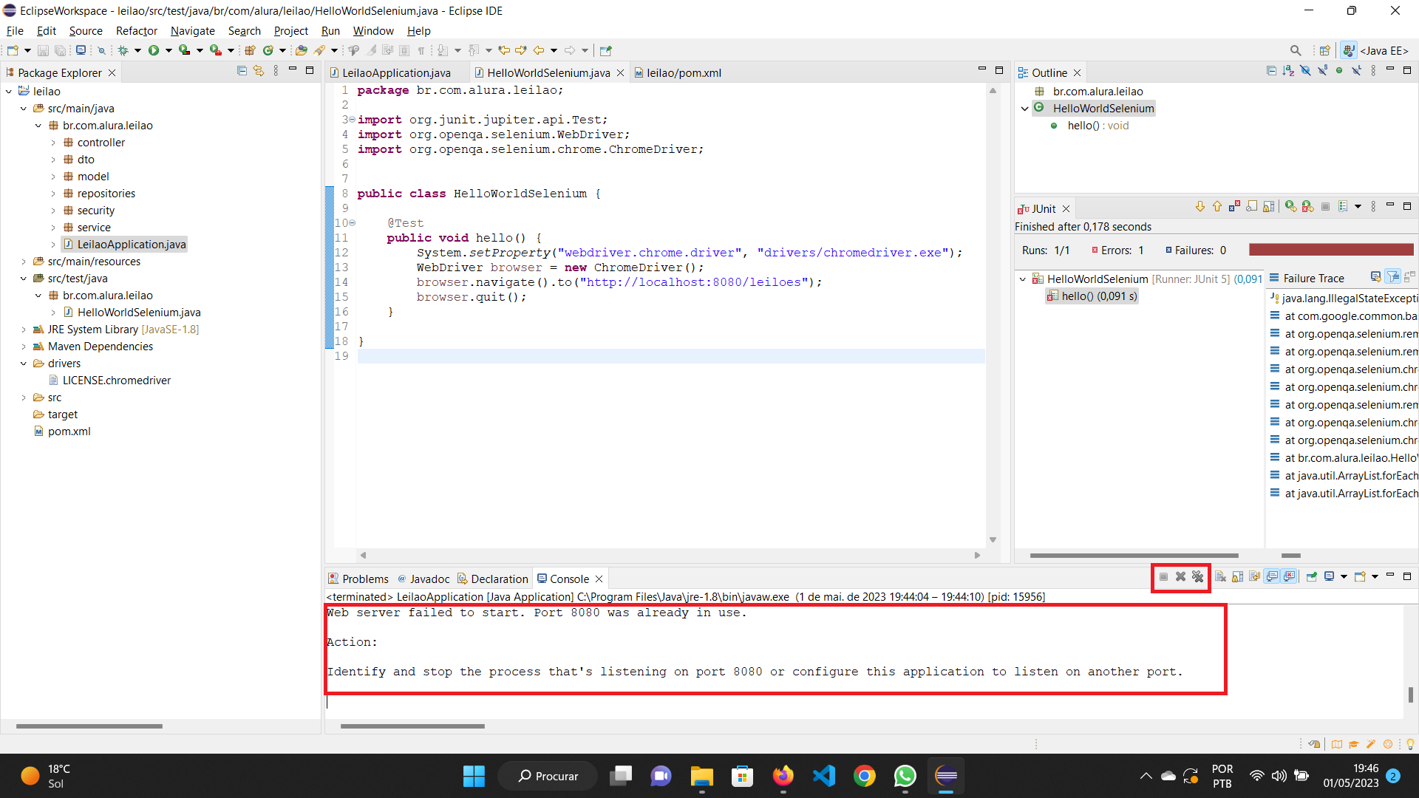1419x798 pixels.
Task: Click the Save icon in the toolbar
Action: point(43,50)
